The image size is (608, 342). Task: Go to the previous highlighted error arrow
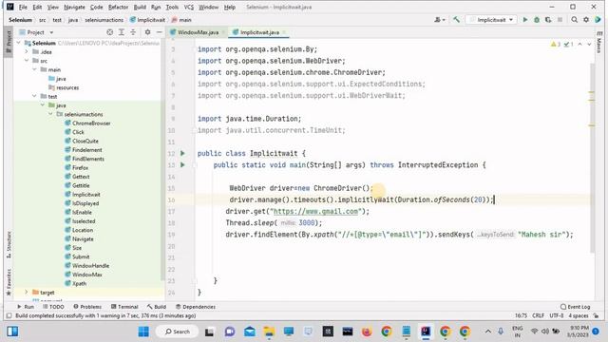click(580, 45)
